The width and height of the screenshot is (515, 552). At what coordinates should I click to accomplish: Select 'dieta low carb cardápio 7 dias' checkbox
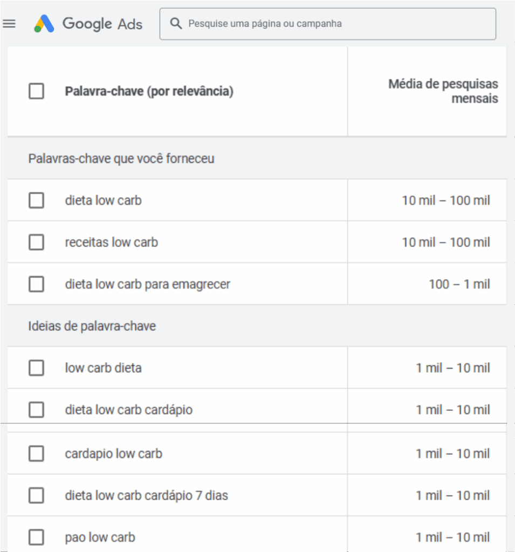36,495
